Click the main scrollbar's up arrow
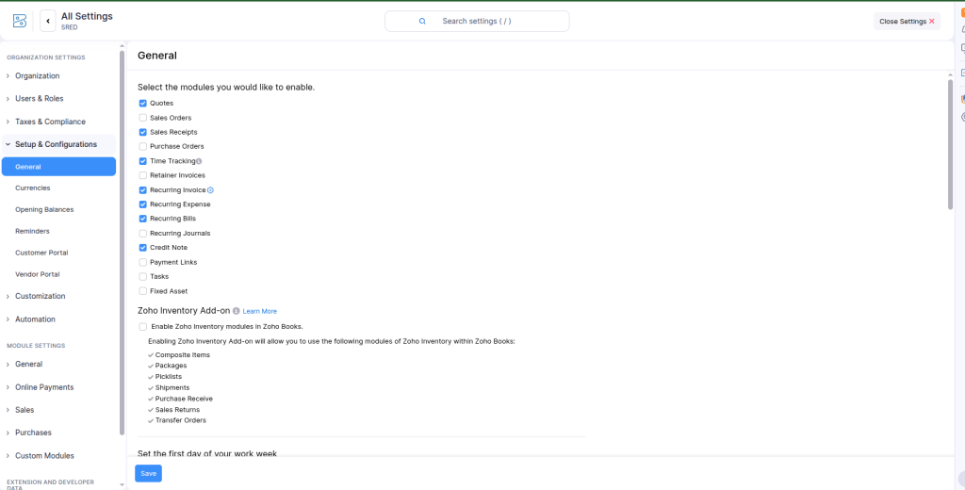The width and height of the screenshot is (965, 490). tap(950, 74)
